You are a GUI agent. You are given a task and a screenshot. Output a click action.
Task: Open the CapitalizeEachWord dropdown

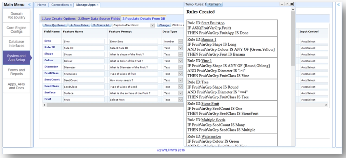coord(152,25)
